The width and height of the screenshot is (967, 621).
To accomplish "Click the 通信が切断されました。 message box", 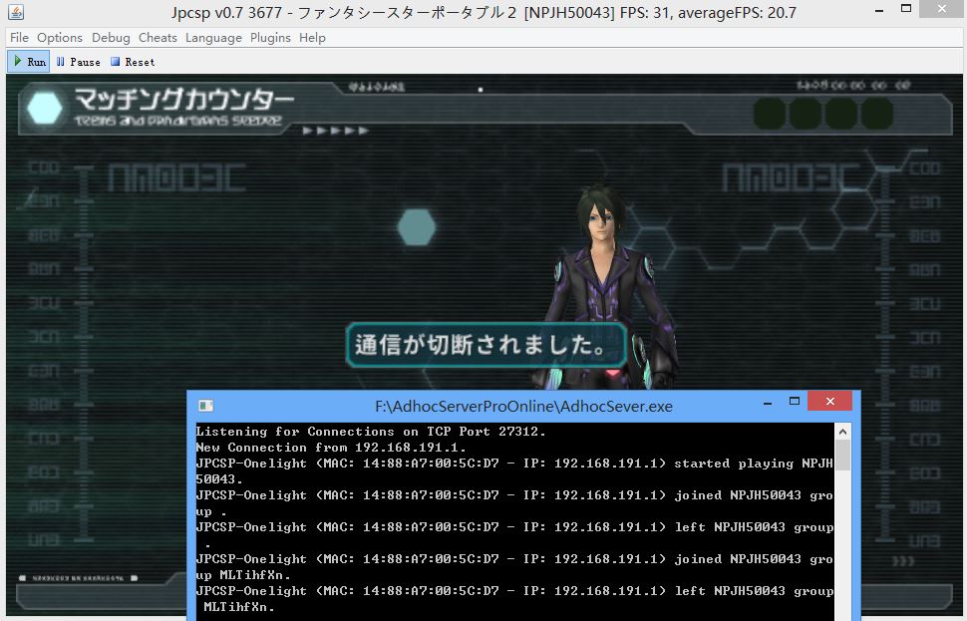I will 485,345.
